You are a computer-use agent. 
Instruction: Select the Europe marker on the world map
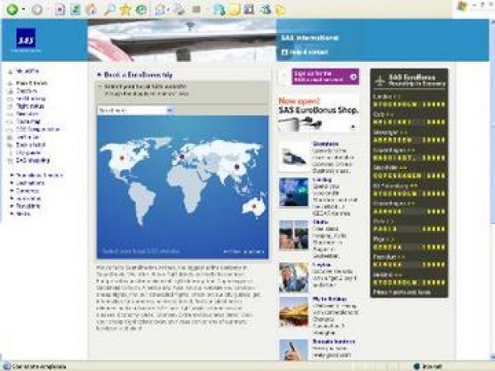(181, 155)
